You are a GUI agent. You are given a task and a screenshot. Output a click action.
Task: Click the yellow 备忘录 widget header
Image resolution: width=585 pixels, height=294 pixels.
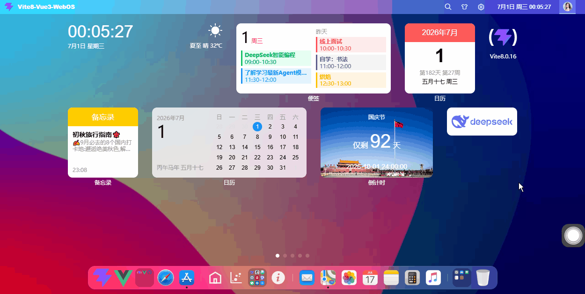tap(103, 117)
